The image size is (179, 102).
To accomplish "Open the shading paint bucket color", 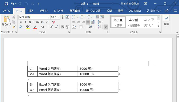I will pyautogui.click(x=74, y=27).
